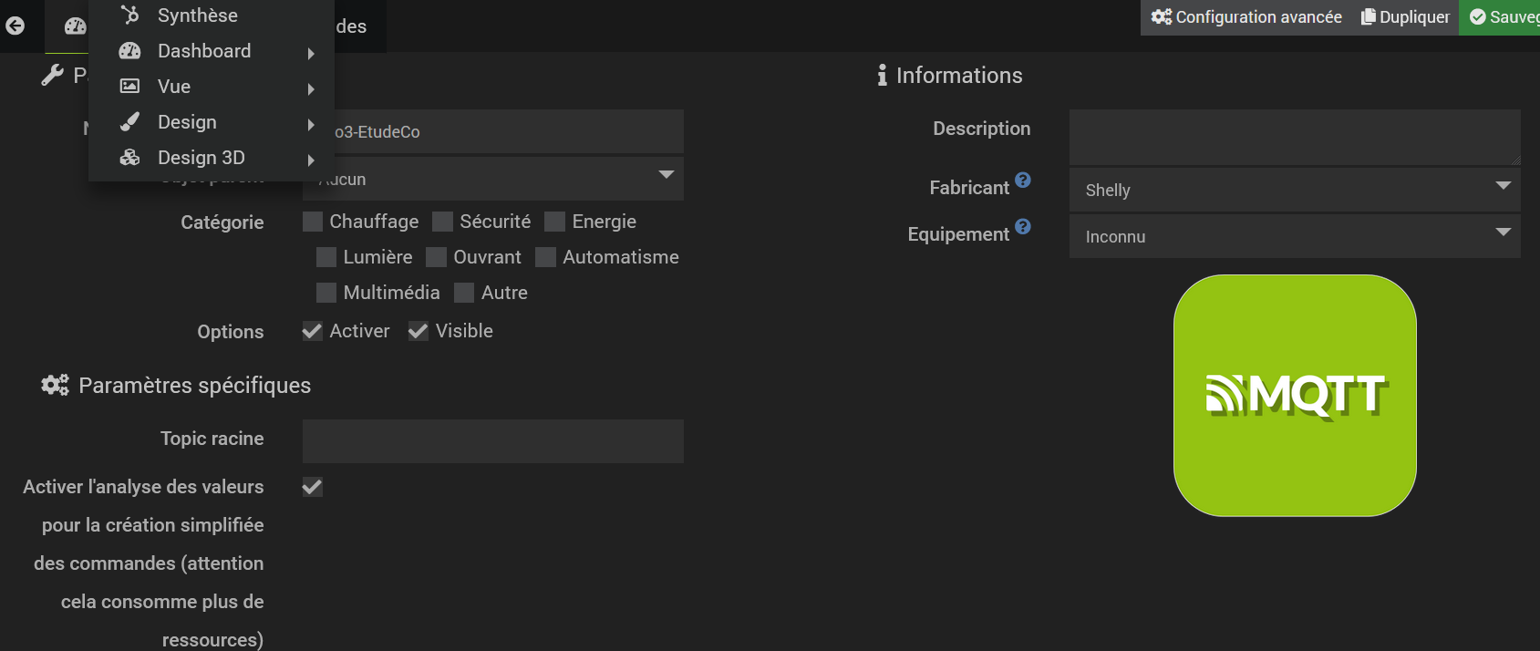The height and width of the screenshot is (651, 1540).
Task: Click the Synthèse menu icon
Action: pyautogui.click(x=129, y=15)
